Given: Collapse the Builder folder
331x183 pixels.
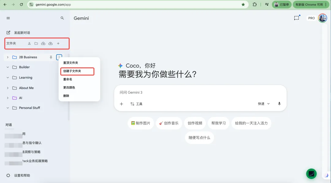Looking at the screenshot, I should 8,67.
